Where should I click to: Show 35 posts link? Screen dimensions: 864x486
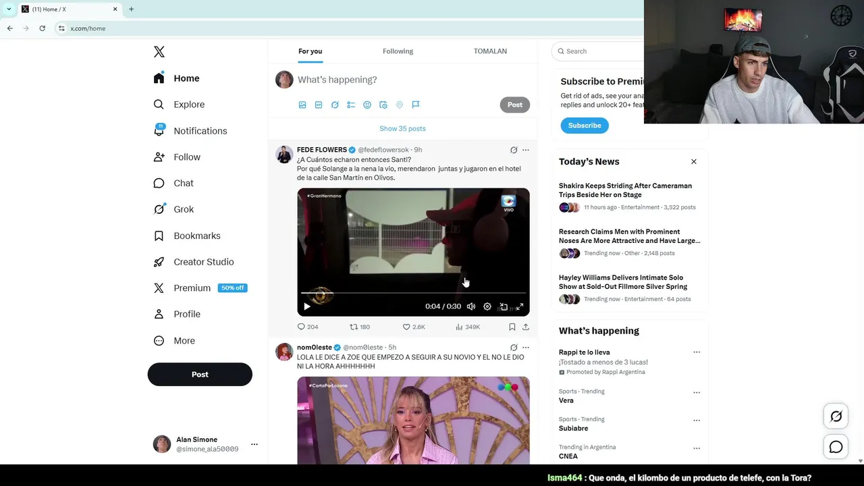pyautogui.click(x=402, y=128)
